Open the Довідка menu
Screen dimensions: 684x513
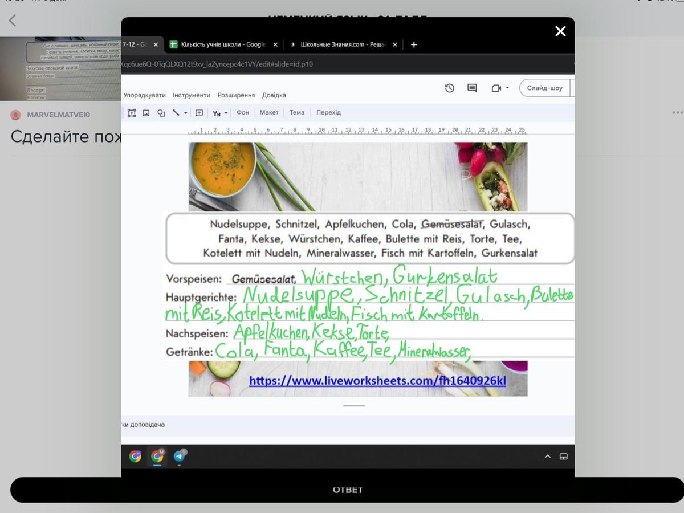pos(274,95)
